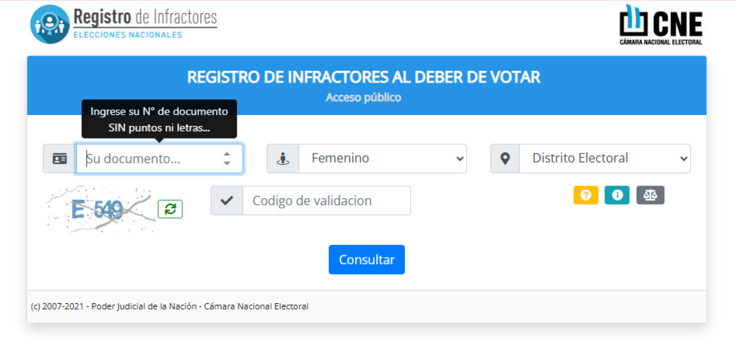Image resolution: width=736 pixels, height=342 pixels.
Task: Increase document number with up stepper arrow
Action: 227,154
